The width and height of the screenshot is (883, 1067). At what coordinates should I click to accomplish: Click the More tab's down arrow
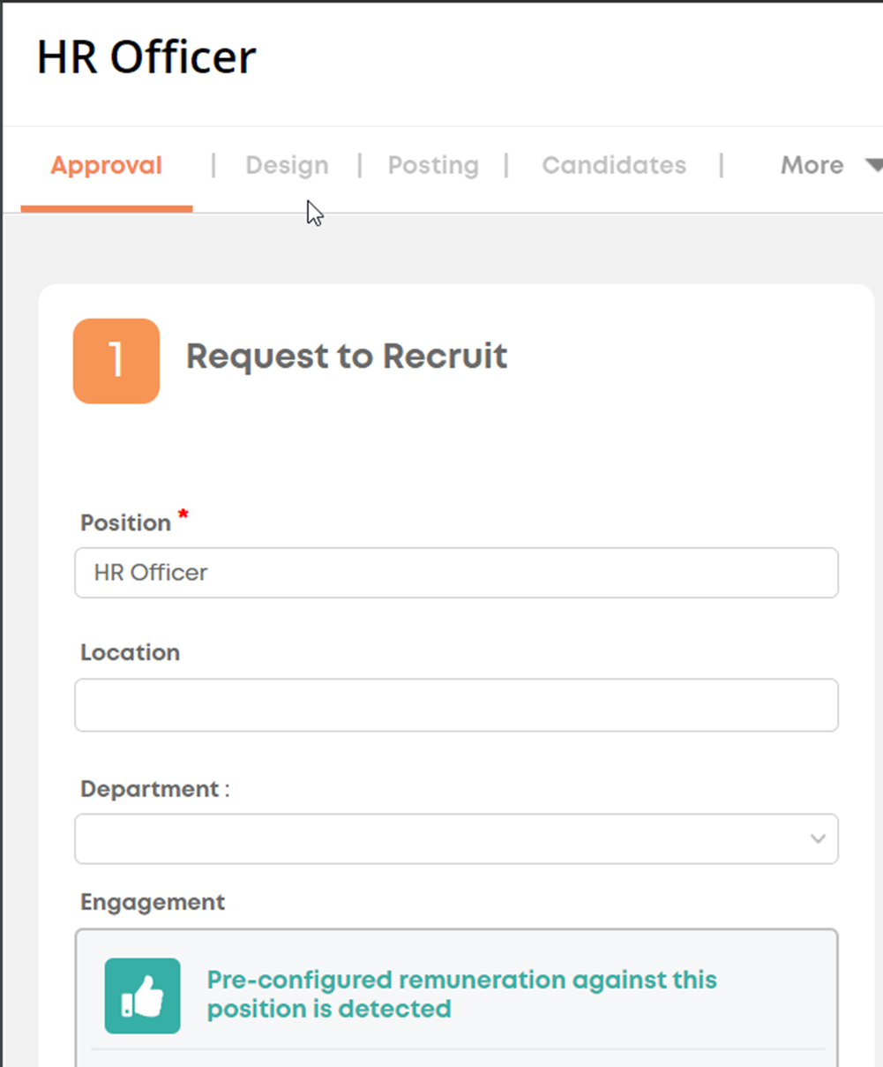click(x=873, y=165)
